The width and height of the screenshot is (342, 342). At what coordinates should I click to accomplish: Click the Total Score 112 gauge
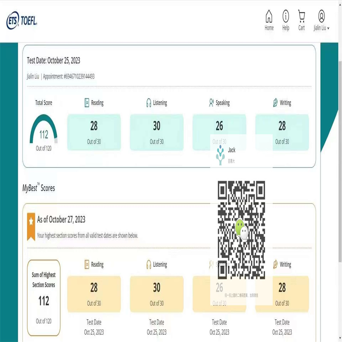[44, 130]
